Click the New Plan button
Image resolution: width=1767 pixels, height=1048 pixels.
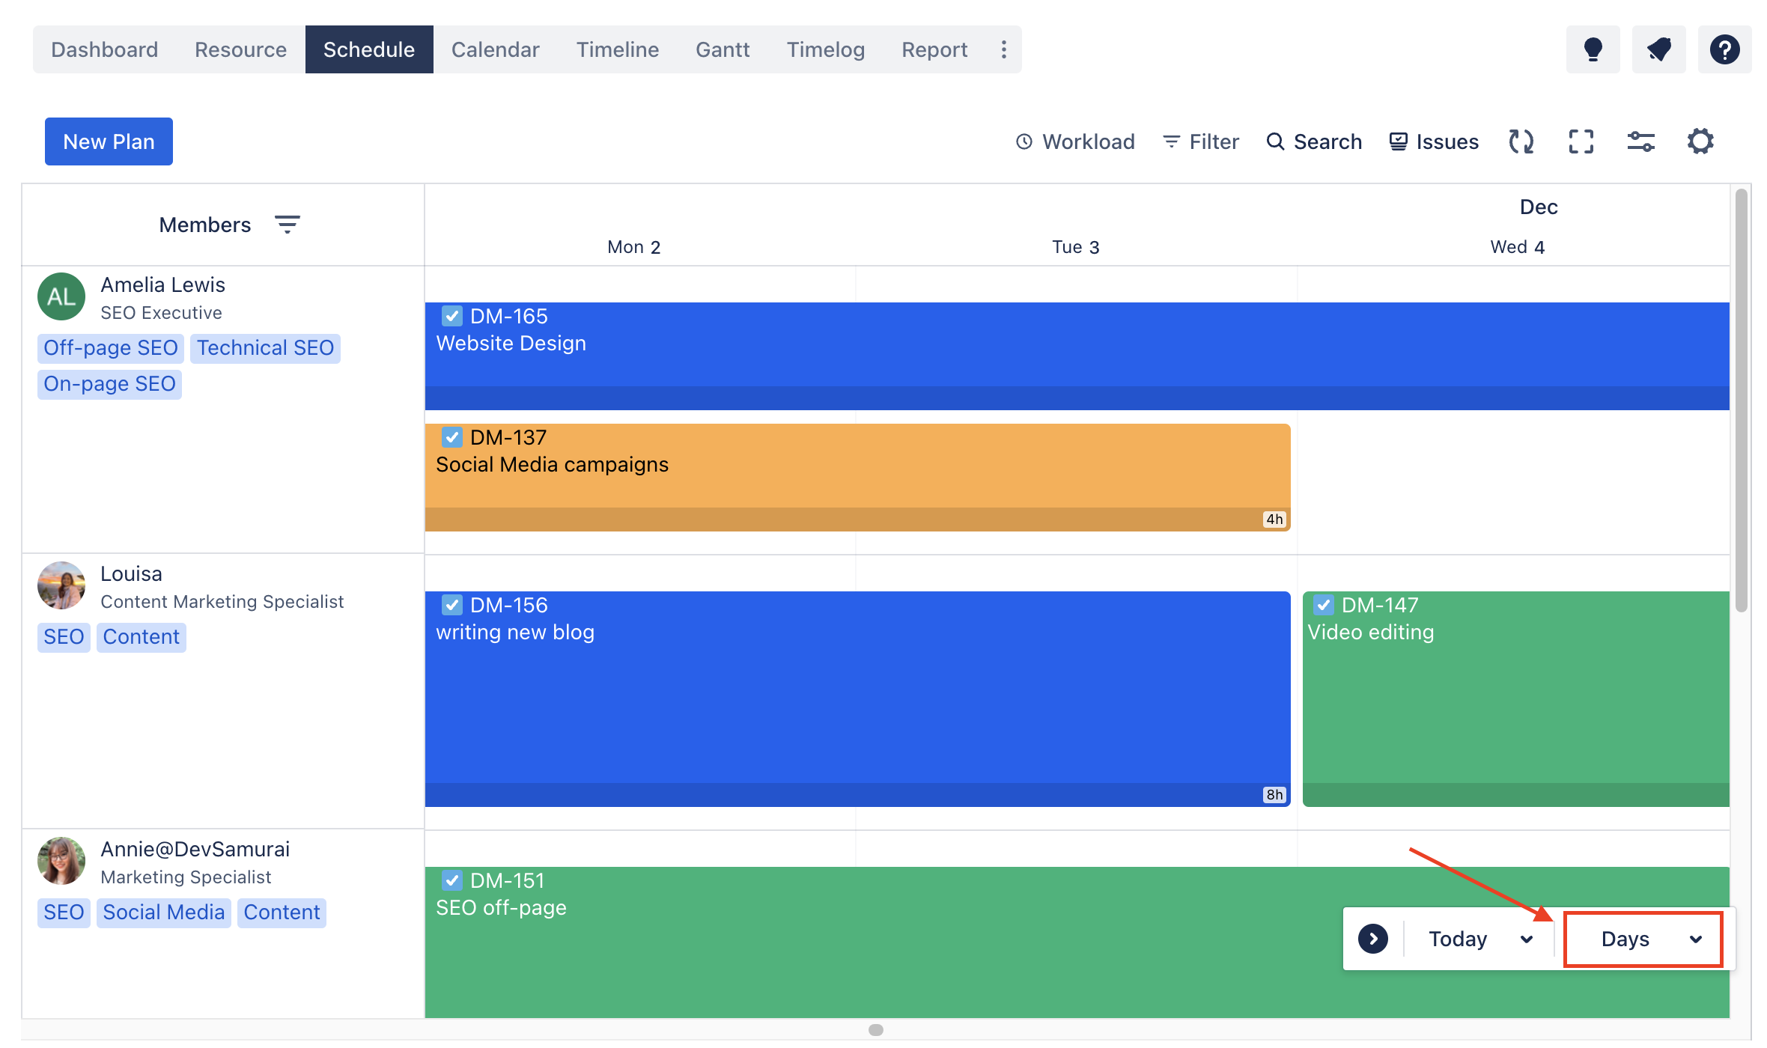109,141
